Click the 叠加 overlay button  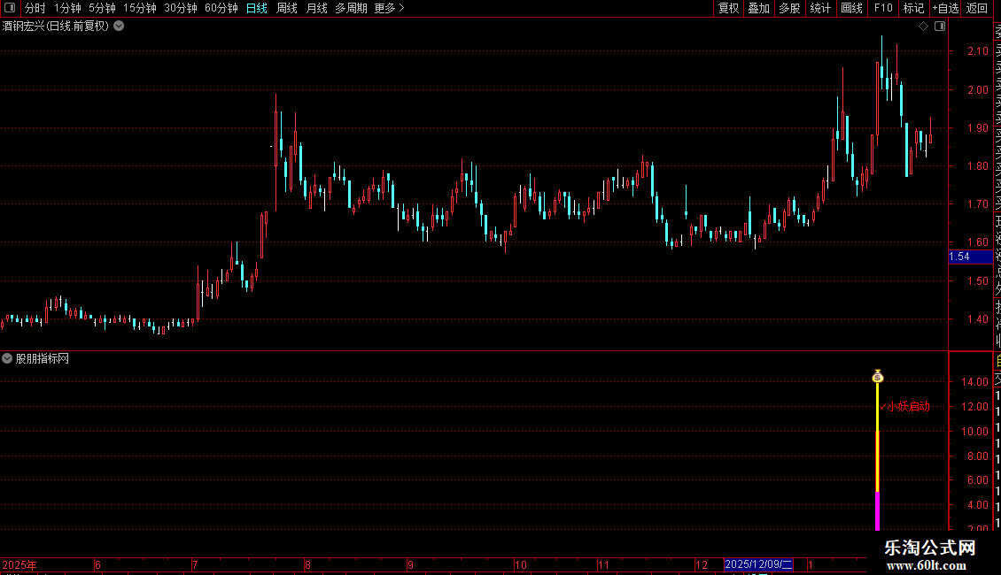pyautogui.click(x=759, y=8)
